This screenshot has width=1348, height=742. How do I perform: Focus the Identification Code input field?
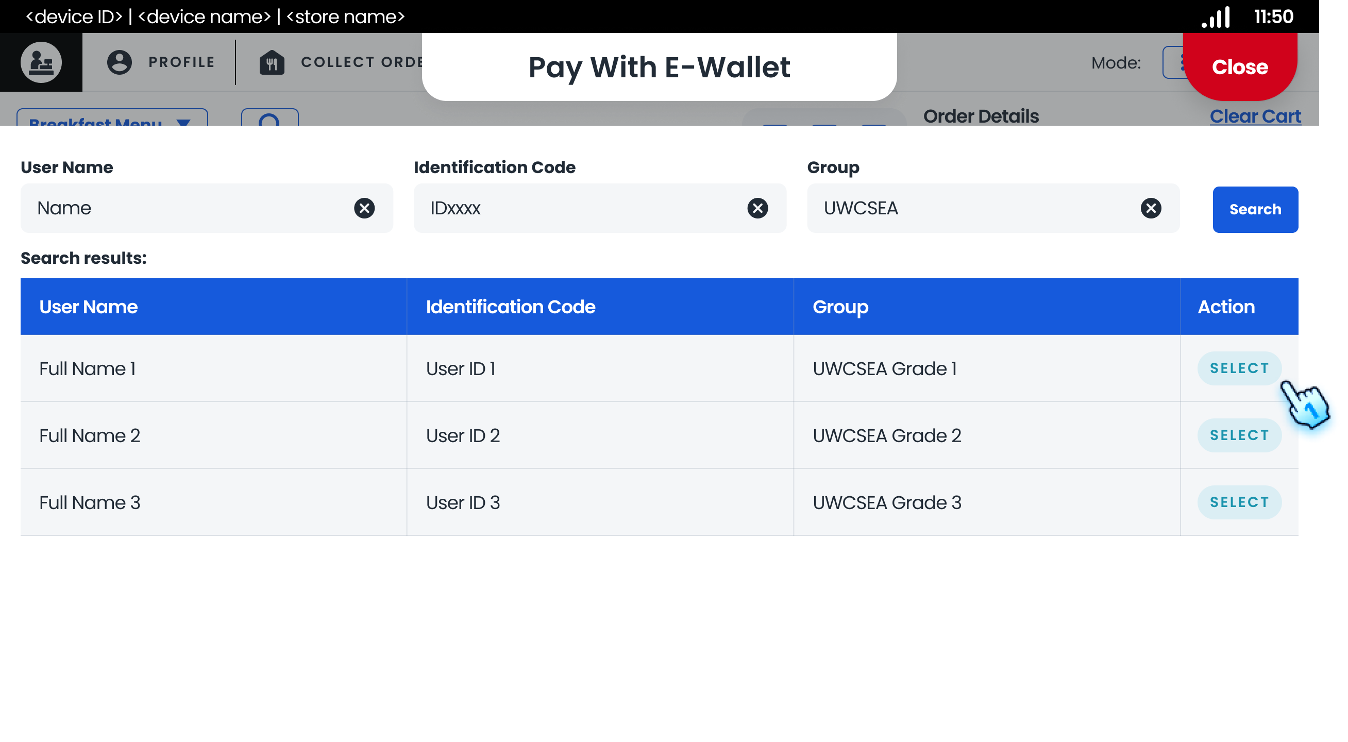(581, 208)
